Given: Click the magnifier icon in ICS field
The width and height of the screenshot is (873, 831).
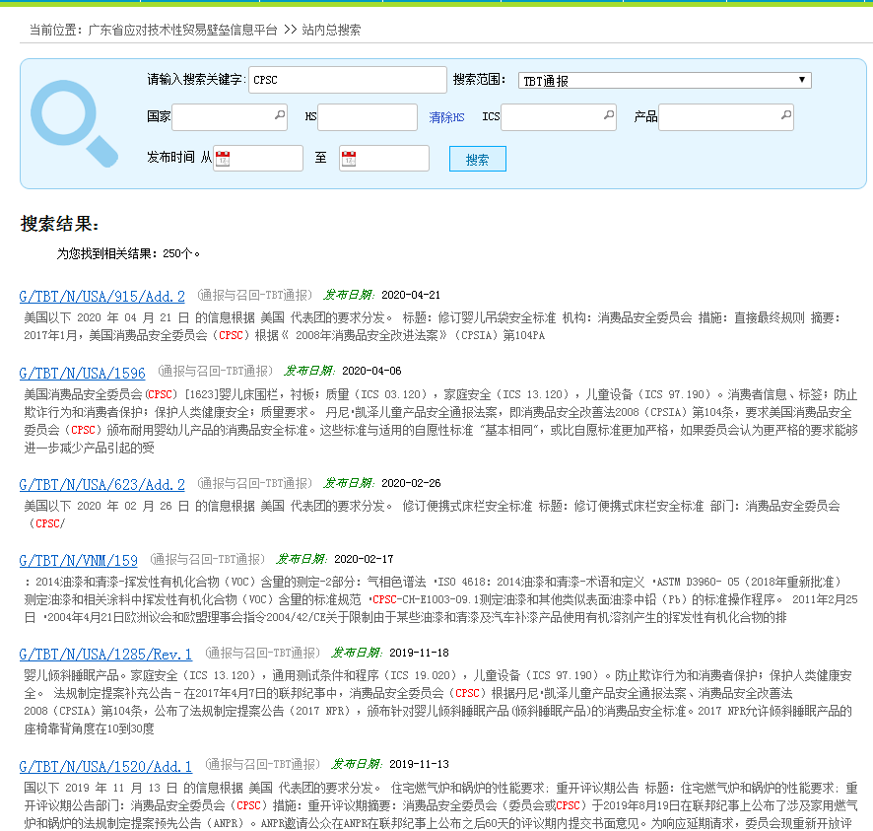Looking at the screenshot, I should click(x=608, y=116).
